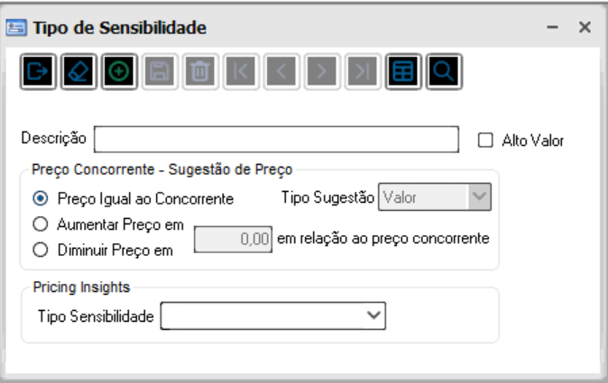Click the trash delete icon
608x383 pixels.
[x=198, y=72]
